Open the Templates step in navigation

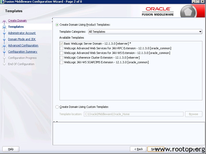click(16, 27)
